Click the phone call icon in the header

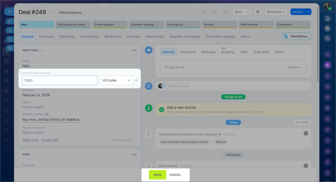pyautogui.click(x=204, y=12)
